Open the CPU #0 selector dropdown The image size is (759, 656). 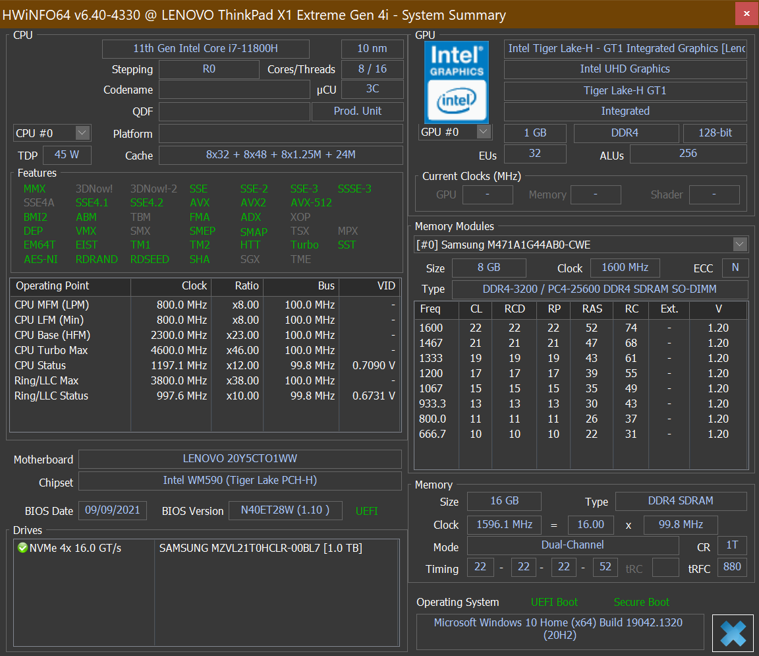tap(52, 133)
